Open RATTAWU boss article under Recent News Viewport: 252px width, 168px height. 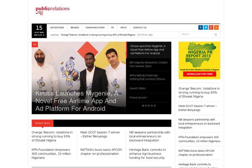point(101,152)
